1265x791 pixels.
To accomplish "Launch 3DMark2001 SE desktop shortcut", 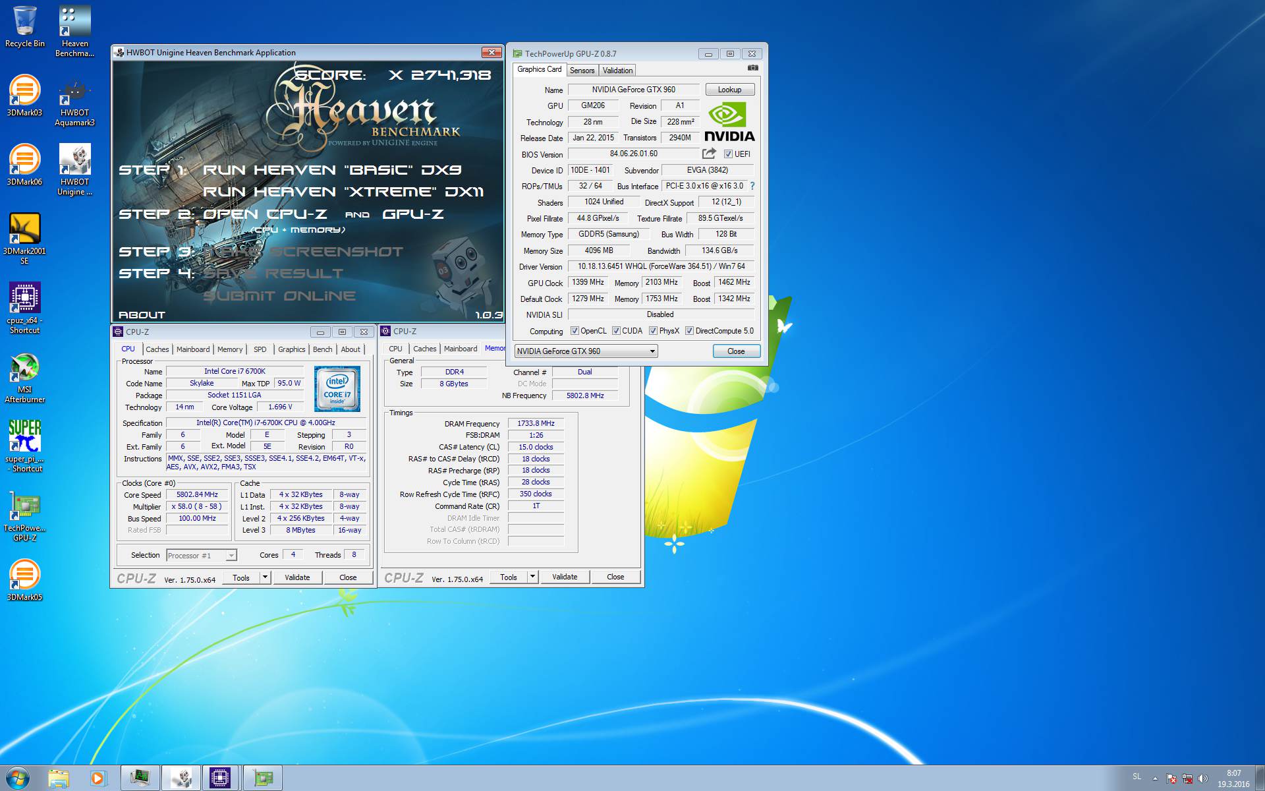I will pos(24,239).
